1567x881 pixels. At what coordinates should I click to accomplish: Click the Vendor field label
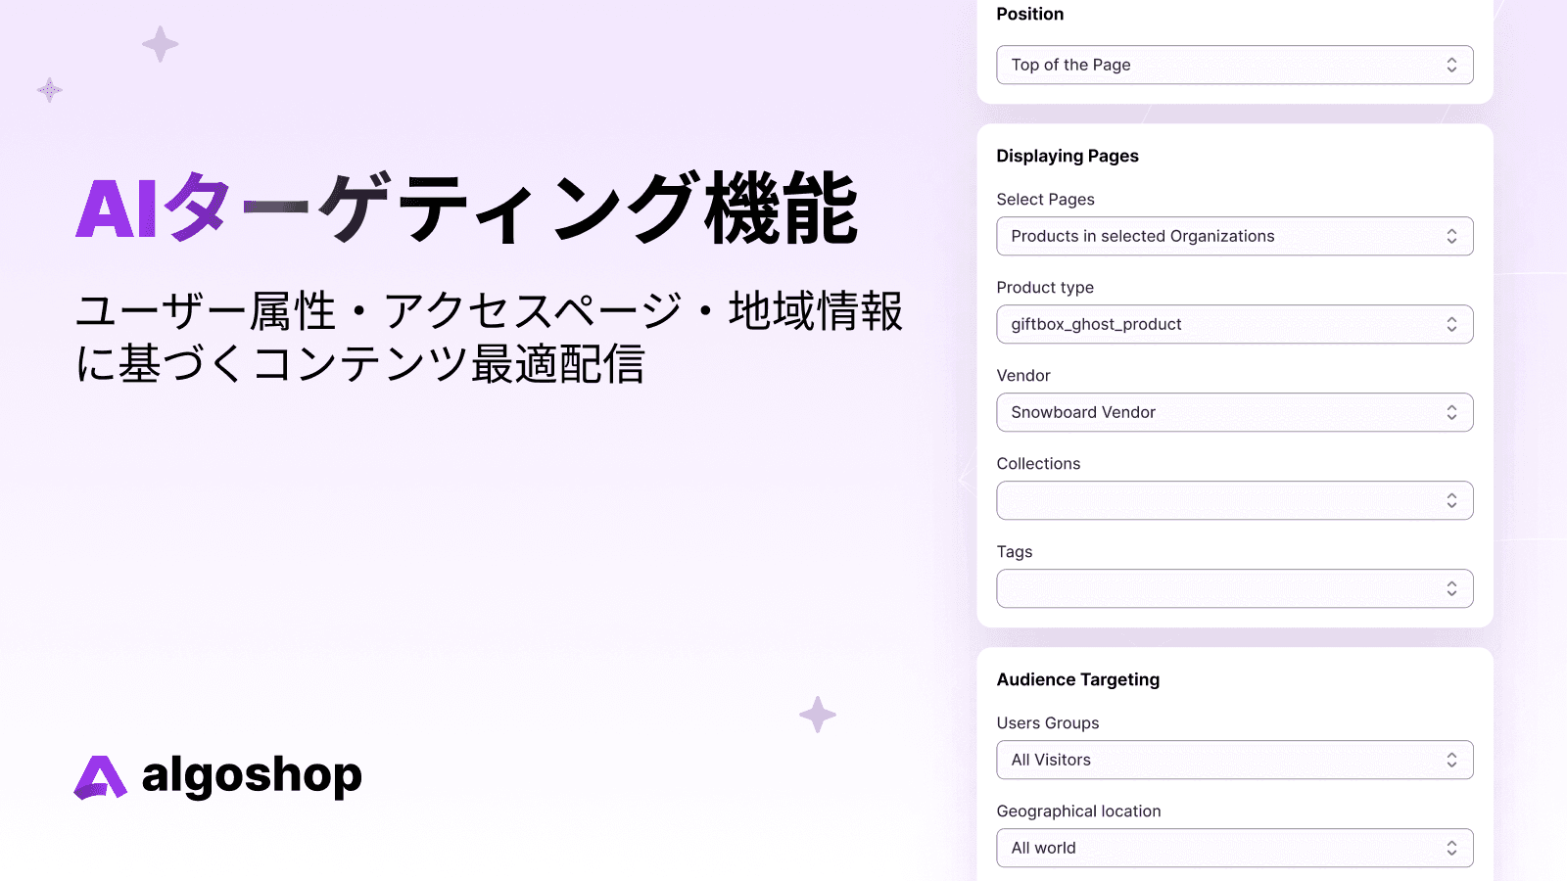tap(1023, 376)
